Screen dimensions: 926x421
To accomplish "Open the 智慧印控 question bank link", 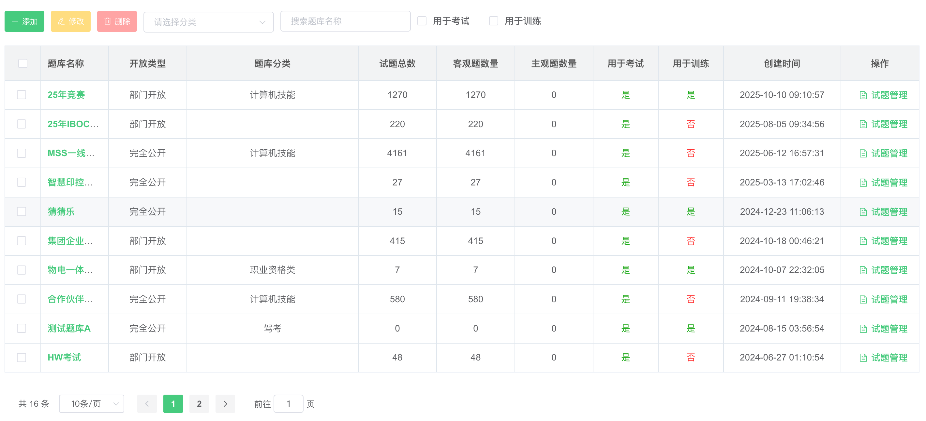I will 70,182.
